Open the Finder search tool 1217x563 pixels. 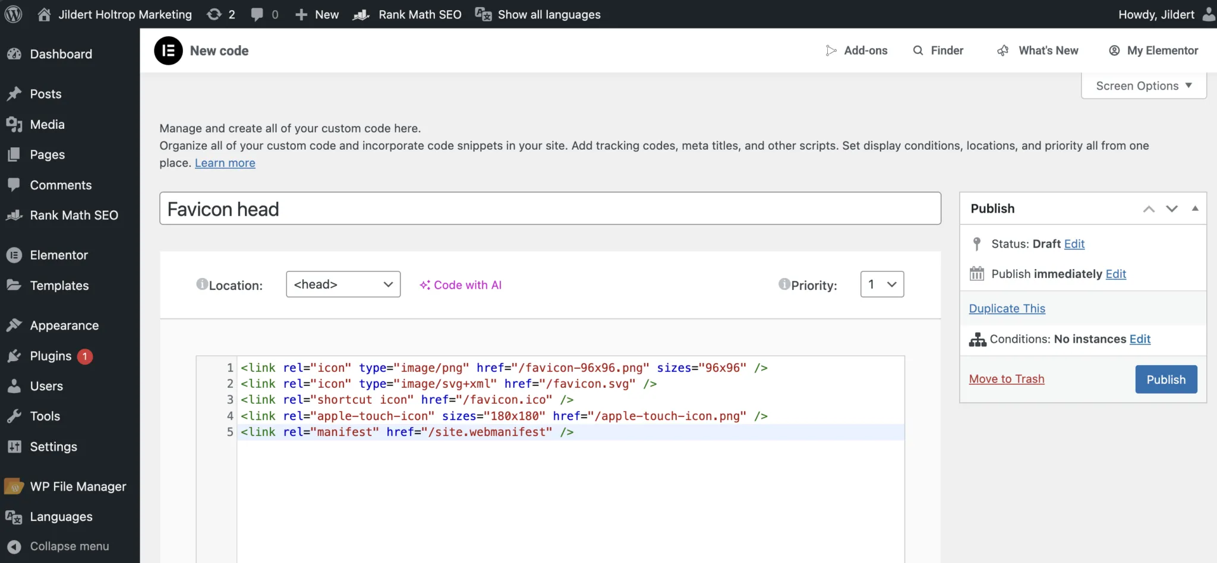pyautogui.click(x=947, y=50)
